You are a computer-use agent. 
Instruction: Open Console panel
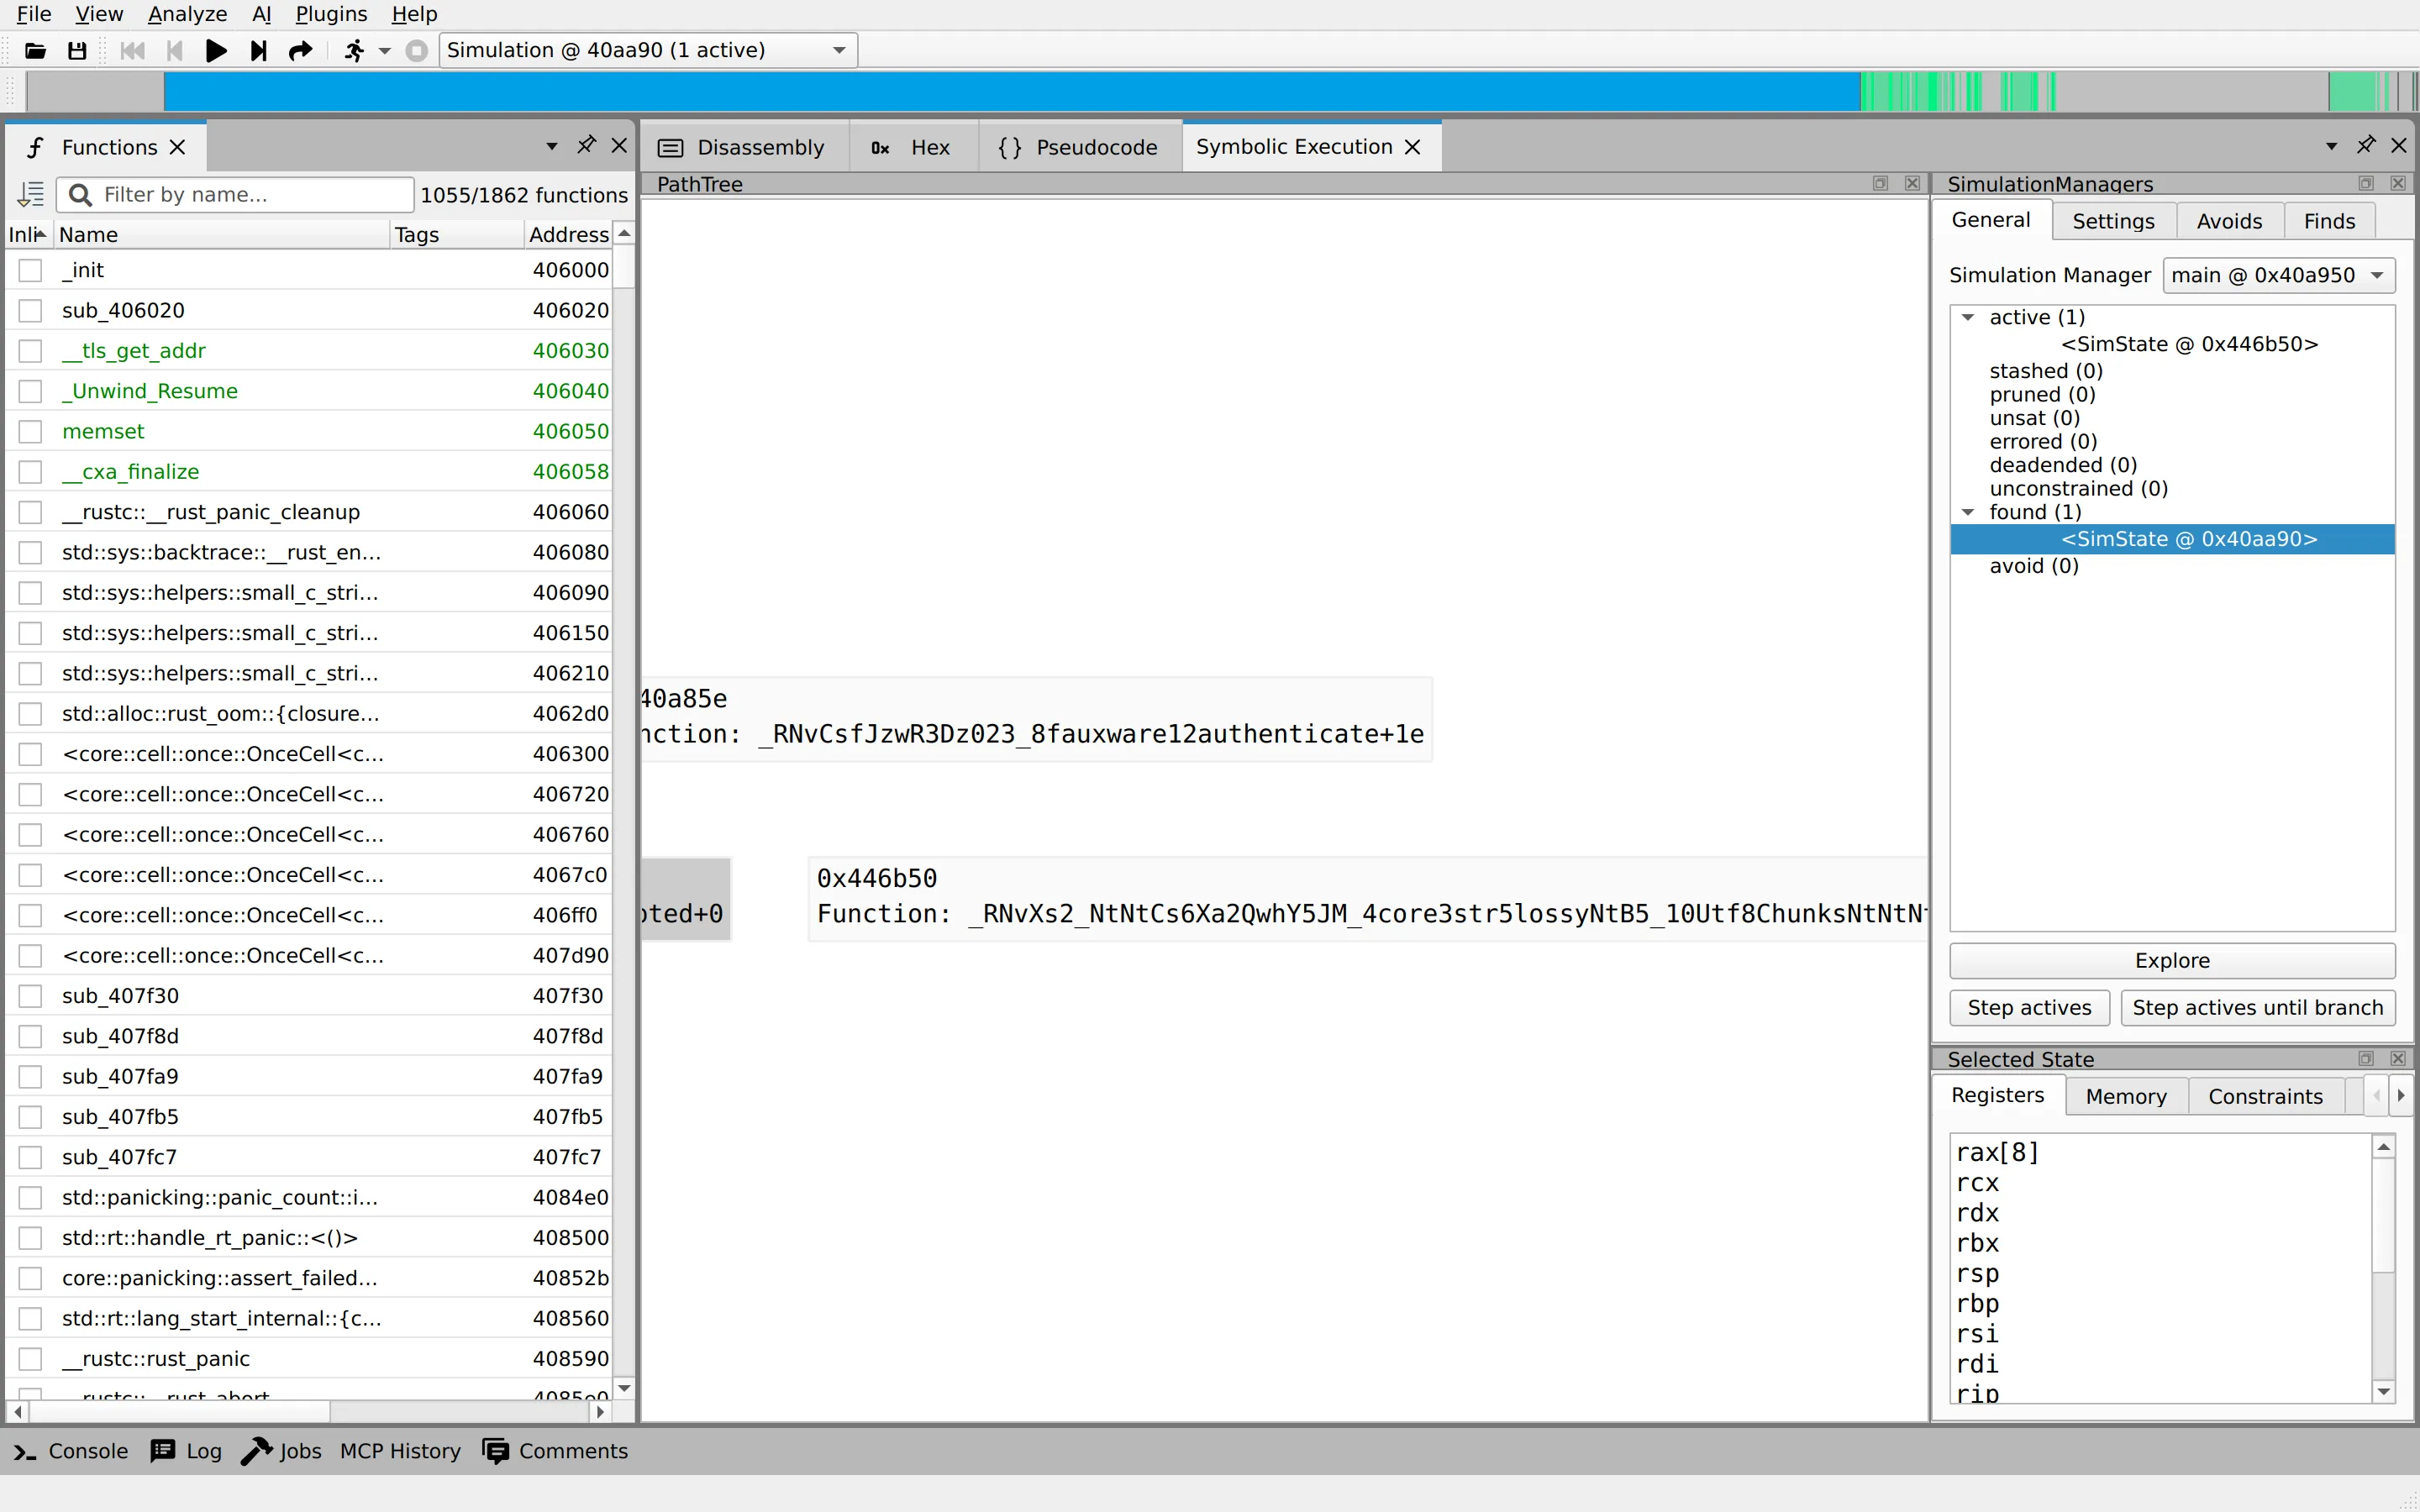click(x=71, y=1451)
